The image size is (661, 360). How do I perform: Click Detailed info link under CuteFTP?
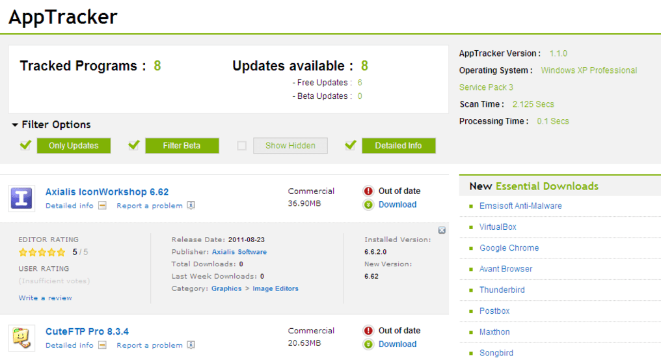coord(70,345)
